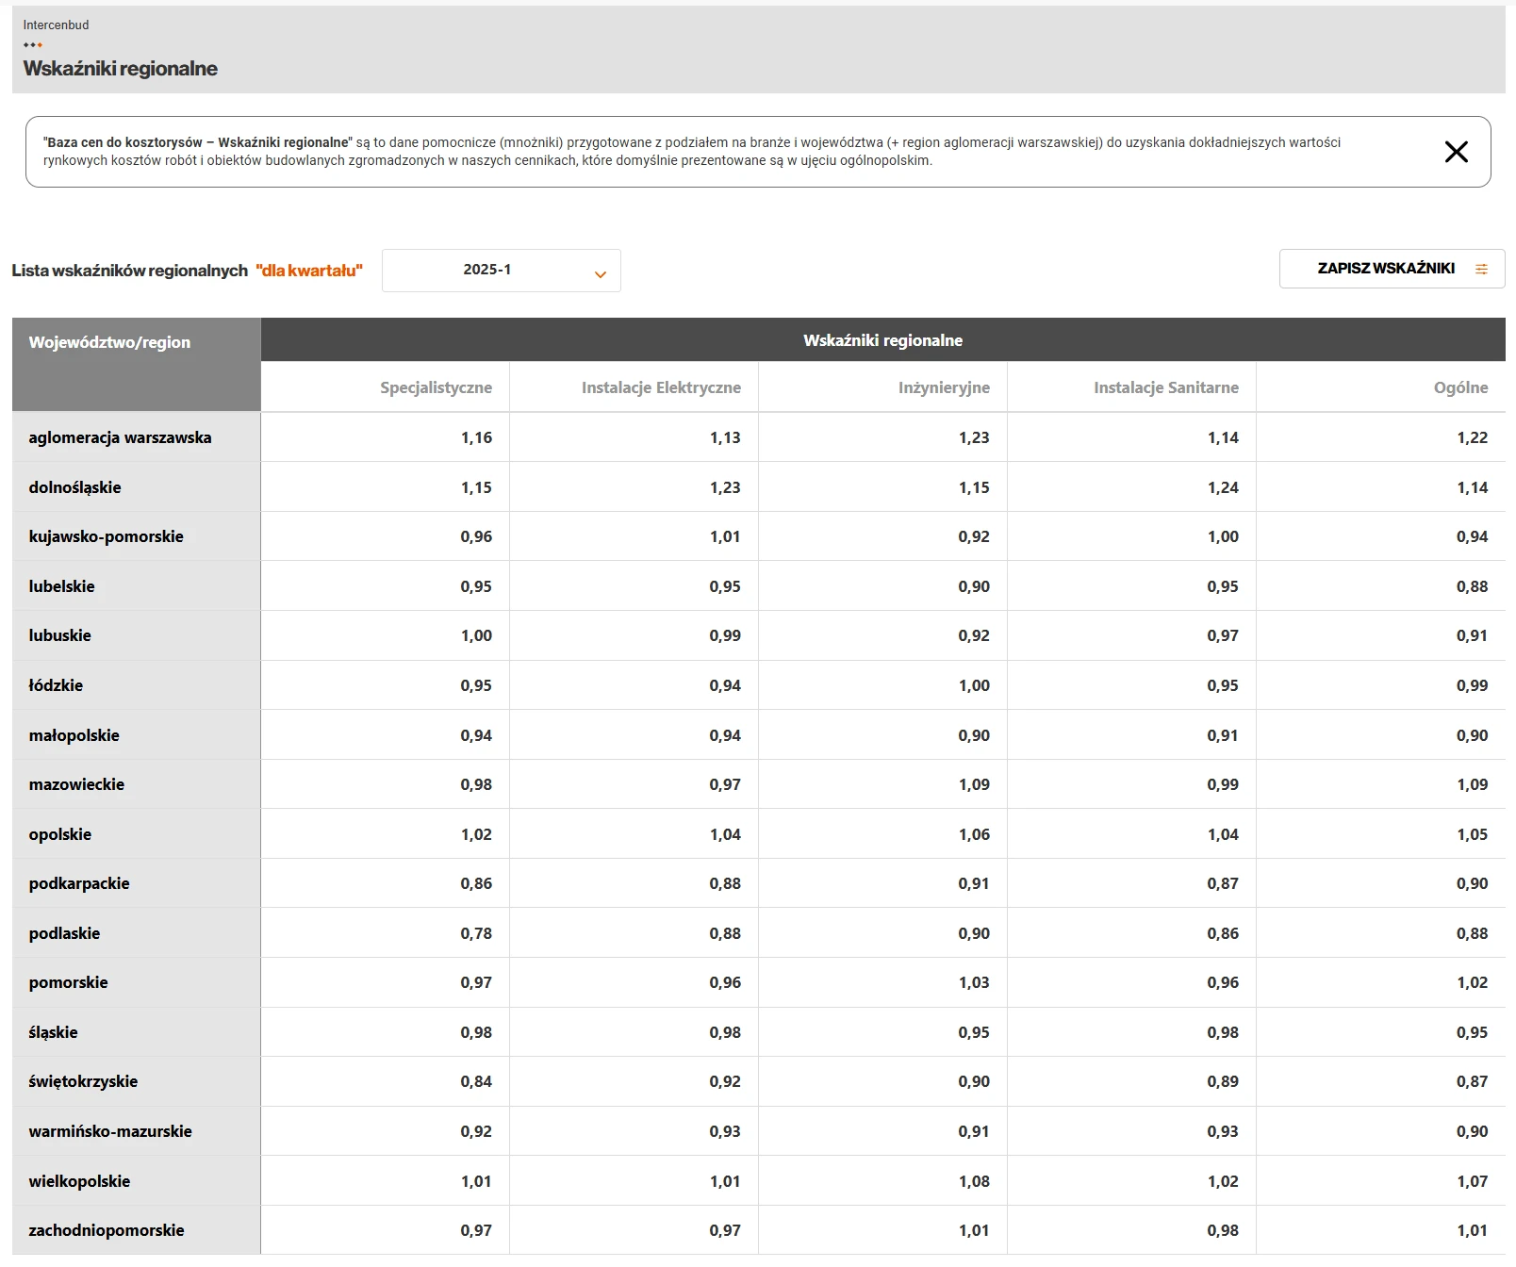Click the orange "dla kwartału" label
This screenshot has width=1516, height=1267.
[309, 271]
